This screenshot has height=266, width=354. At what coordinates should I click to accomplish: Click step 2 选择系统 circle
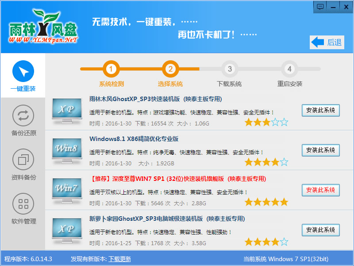(x=170, y=69)
